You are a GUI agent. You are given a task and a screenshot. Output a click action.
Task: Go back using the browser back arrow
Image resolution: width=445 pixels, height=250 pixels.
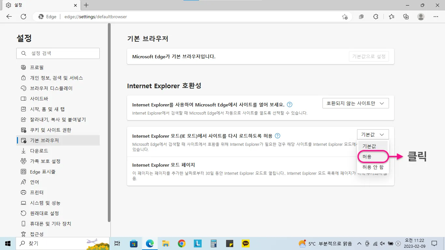(9, 17)
